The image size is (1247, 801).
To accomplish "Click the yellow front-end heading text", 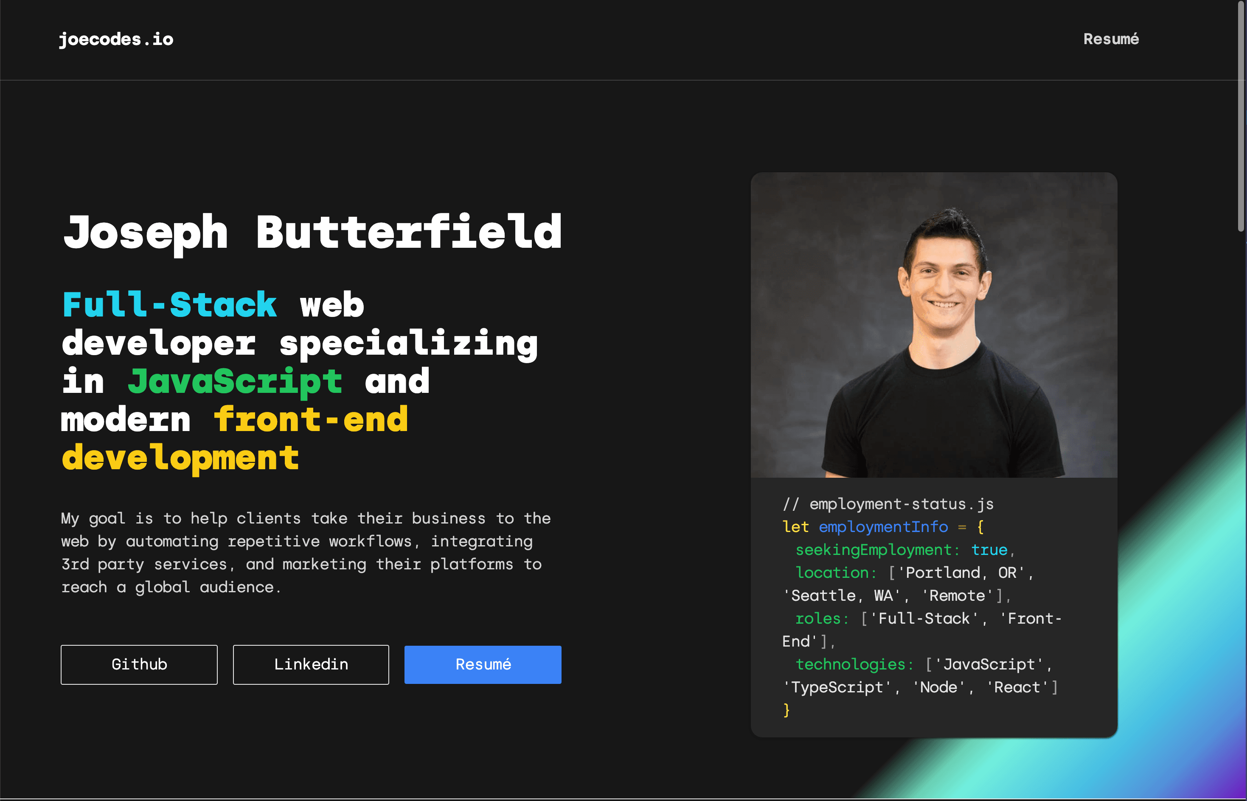I will tap(311, 419).
